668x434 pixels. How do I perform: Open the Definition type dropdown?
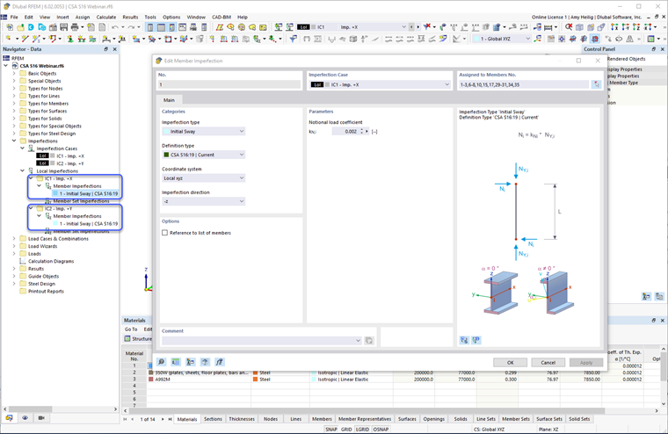[204, 155]
